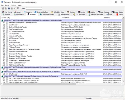This screenshot has height=100, width=125.
Task: Click the Codecs tab icon
Action: 89,12
